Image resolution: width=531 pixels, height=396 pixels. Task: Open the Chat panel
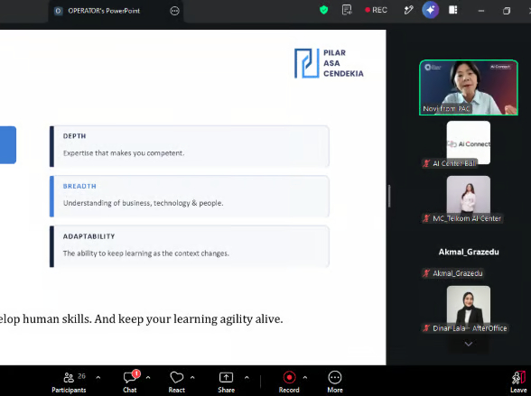(x=130, y=382)
